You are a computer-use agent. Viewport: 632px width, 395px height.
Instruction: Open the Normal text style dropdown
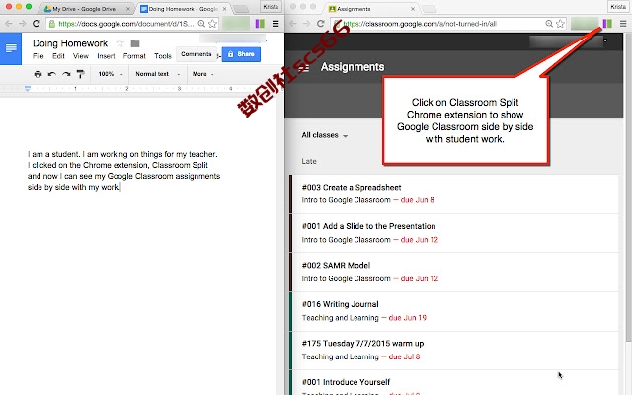click(x=158, y=74)
